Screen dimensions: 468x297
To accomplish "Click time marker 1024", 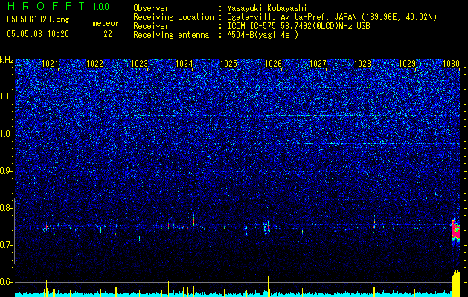I will 185,64.
